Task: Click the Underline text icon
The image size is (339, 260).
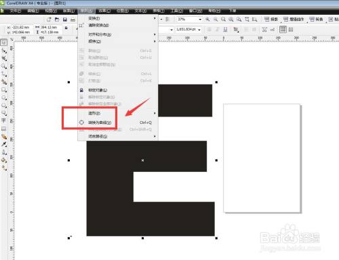Action: pyautogui.click(x=225, y=29)
